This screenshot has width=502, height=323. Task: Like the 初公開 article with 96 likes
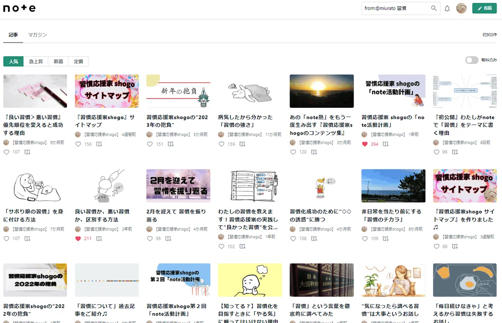pos(436,152)
